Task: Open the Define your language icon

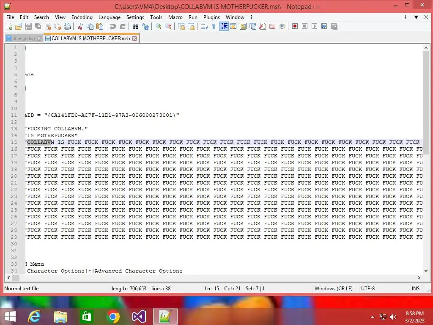Action: [x=233, y=26]
